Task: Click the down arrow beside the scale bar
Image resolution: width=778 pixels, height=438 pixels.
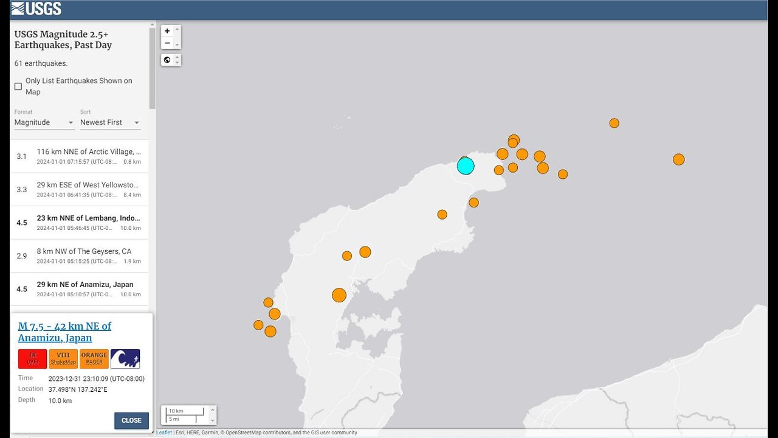Action: click(x=213, y=420)
